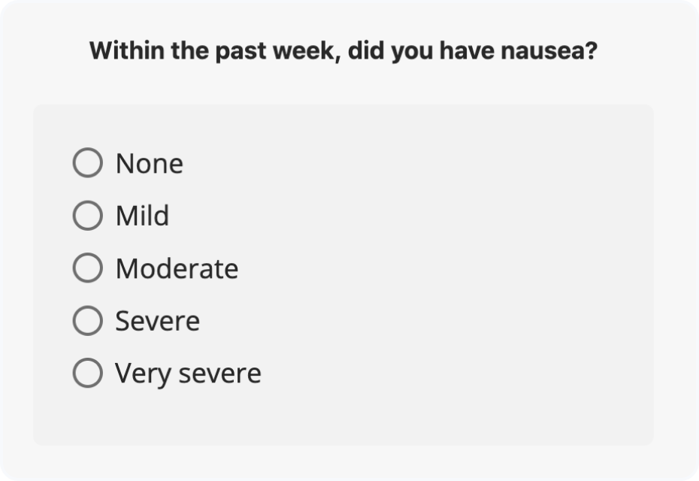Click the 'Moderate' label text
Image resolution: width=699 pixels, height=481 pixels.
pos(177,269)
